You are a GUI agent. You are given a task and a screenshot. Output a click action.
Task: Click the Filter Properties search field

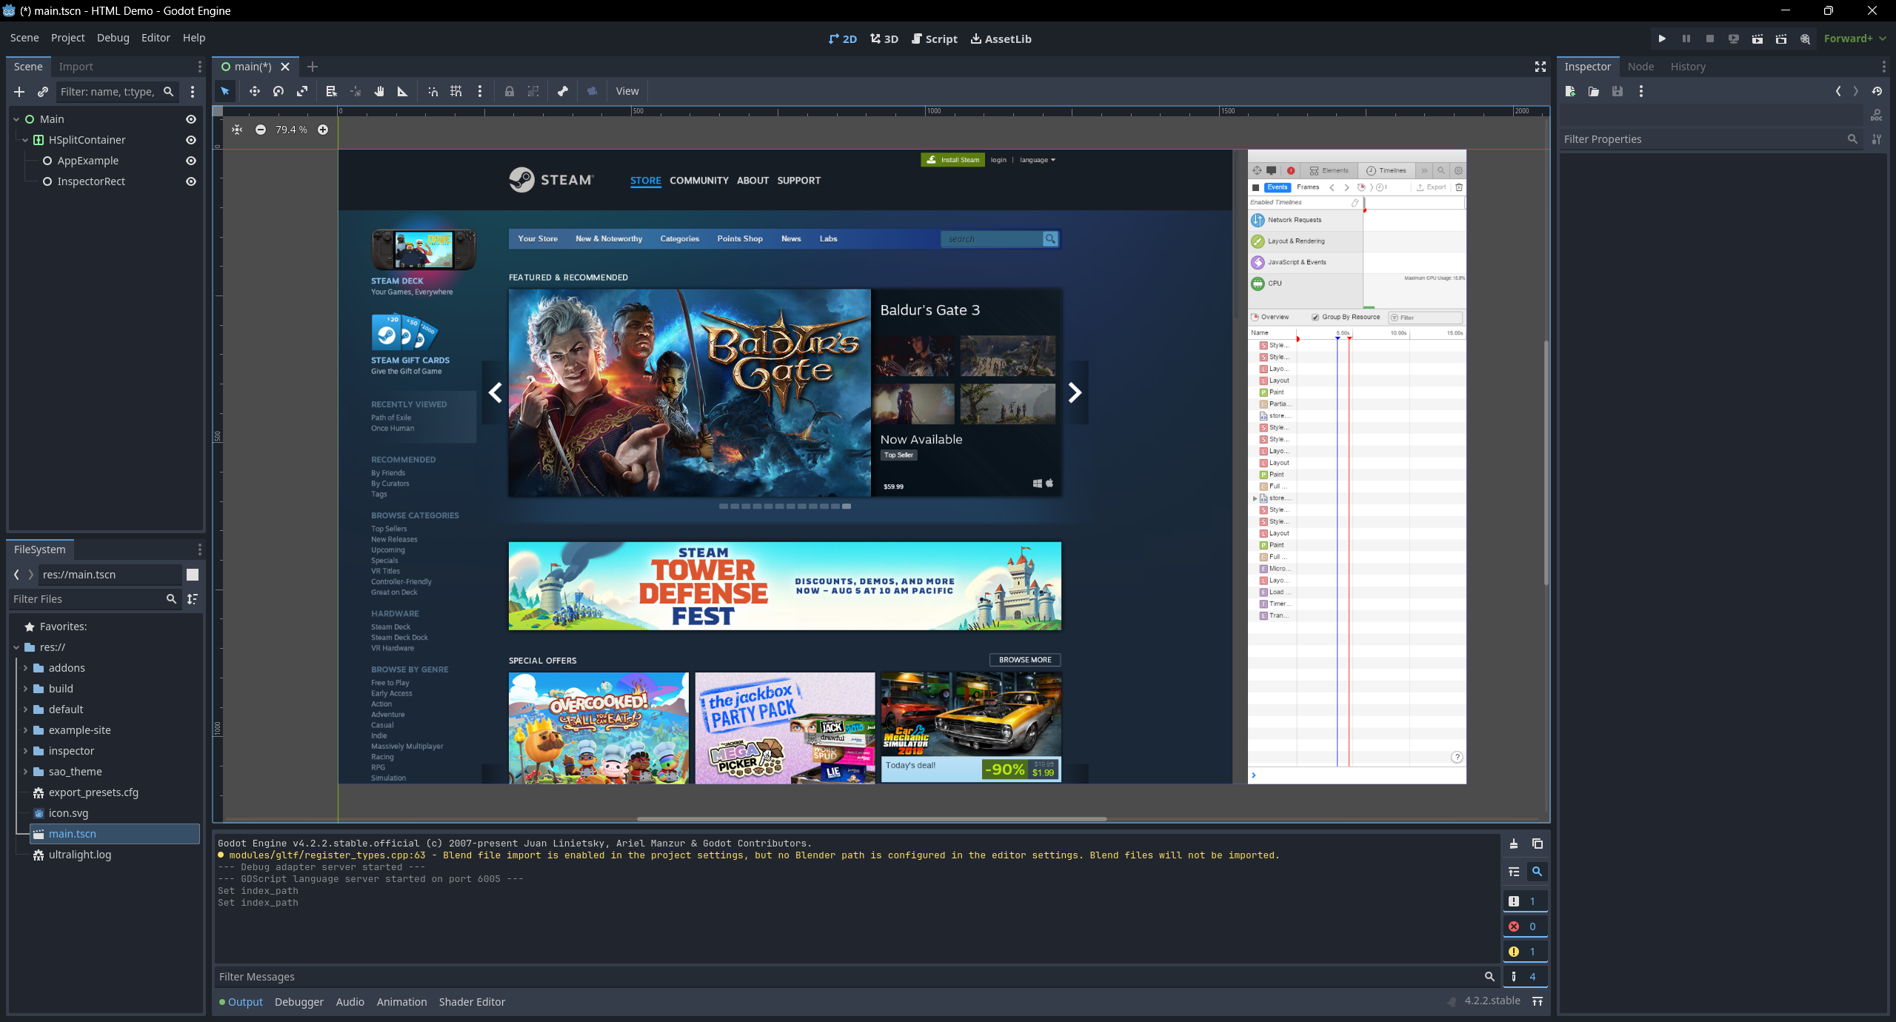click(x=1703, y=139)
